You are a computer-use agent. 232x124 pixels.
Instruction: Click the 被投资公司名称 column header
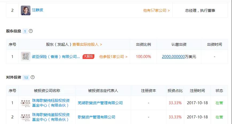click(47, 91)
